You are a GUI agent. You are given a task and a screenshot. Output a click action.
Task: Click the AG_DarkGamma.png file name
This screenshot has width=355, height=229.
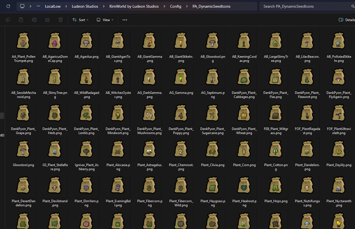coord(150,95)
